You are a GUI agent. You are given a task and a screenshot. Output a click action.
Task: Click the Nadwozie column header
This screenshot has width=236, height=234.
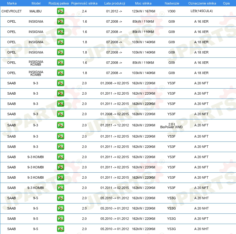pos(171,3)
